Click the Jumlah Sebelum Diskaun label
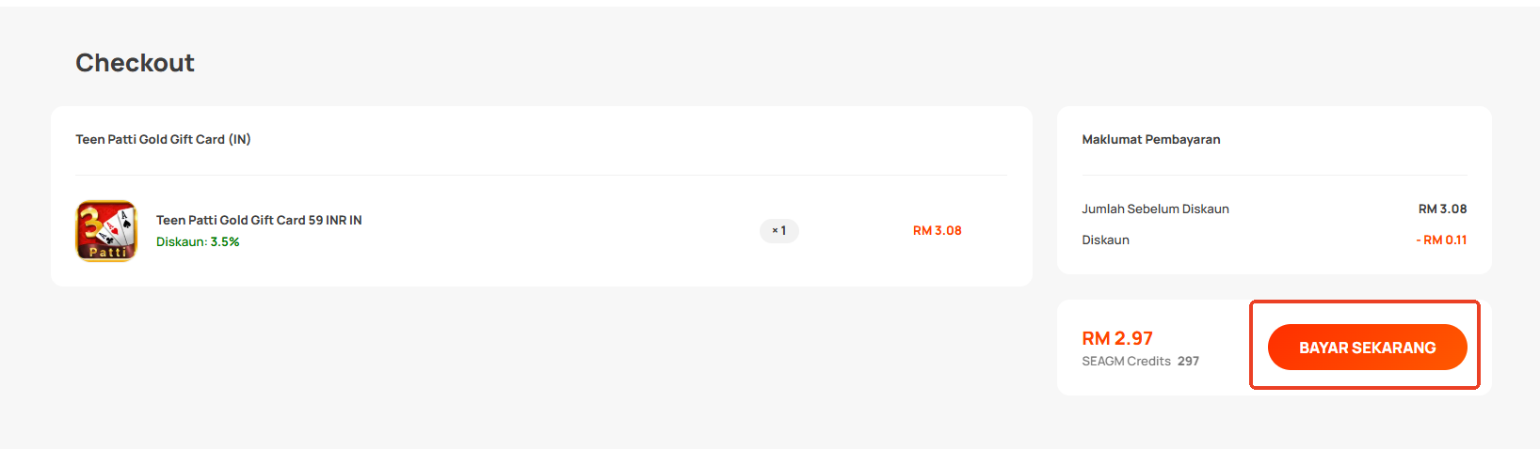The height and width of the screenshot is (449, 1540). point(1155,209)
